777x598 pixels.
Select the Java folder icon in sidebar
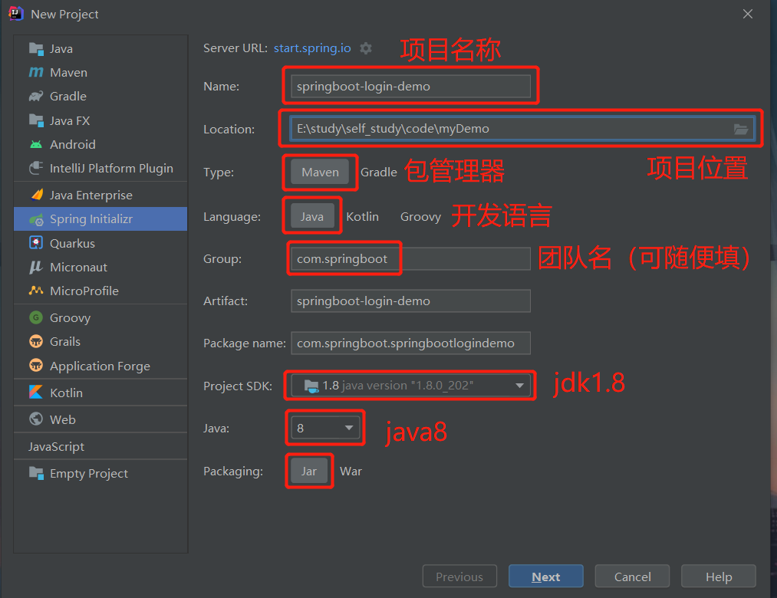(36, 48)
